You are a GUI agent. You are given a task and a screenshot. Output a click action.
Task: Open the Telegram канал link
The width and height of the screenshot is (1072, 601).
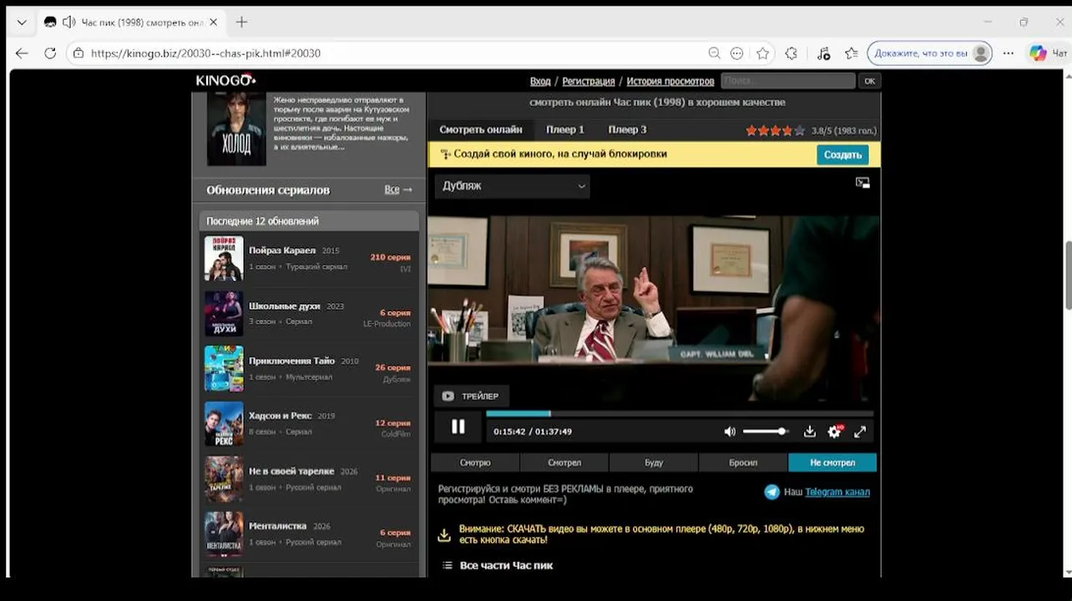pos(837,492)
